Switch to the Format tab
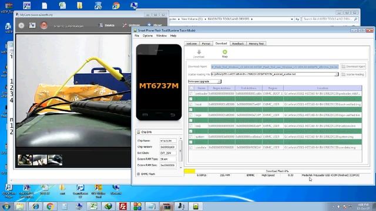 (x=206, y=43)
